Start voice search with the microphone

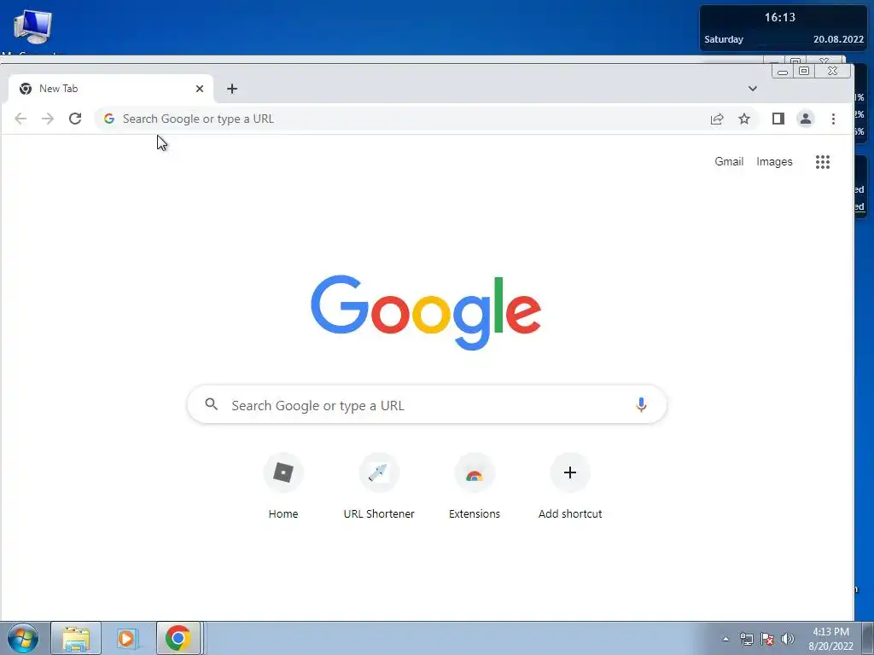click(x=641, y=405)
